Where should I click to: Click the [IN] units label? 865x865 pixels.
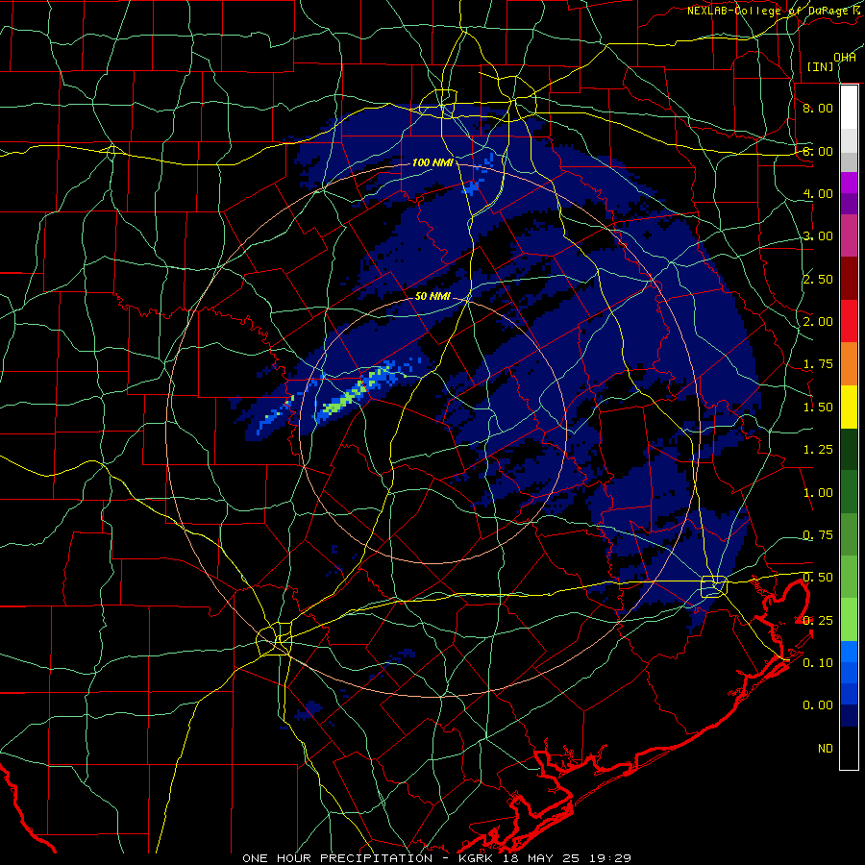click(x=821, y=66)
